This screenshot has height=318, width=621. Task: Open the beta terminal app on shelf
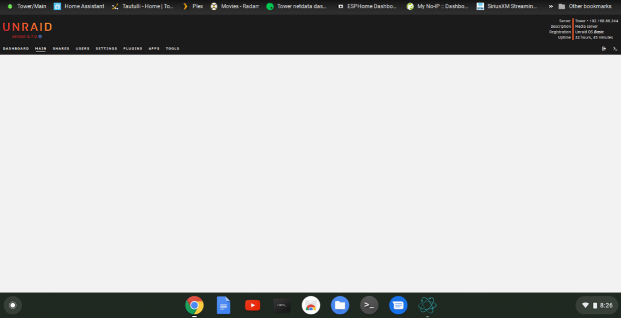click(x=281, y=306)
